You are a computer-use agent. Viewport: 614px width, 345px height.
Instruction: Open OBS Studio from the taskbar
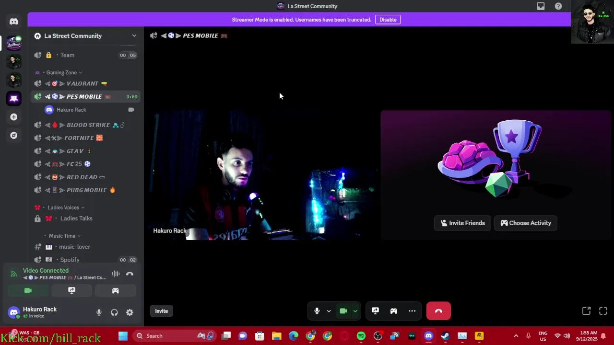(378, 336)
